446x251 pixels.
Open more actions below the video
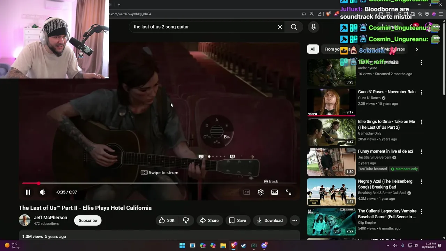coord(295,220)
